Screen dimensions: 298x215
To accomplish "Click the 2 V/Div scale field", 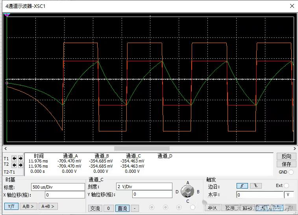I will coord(144,187).
